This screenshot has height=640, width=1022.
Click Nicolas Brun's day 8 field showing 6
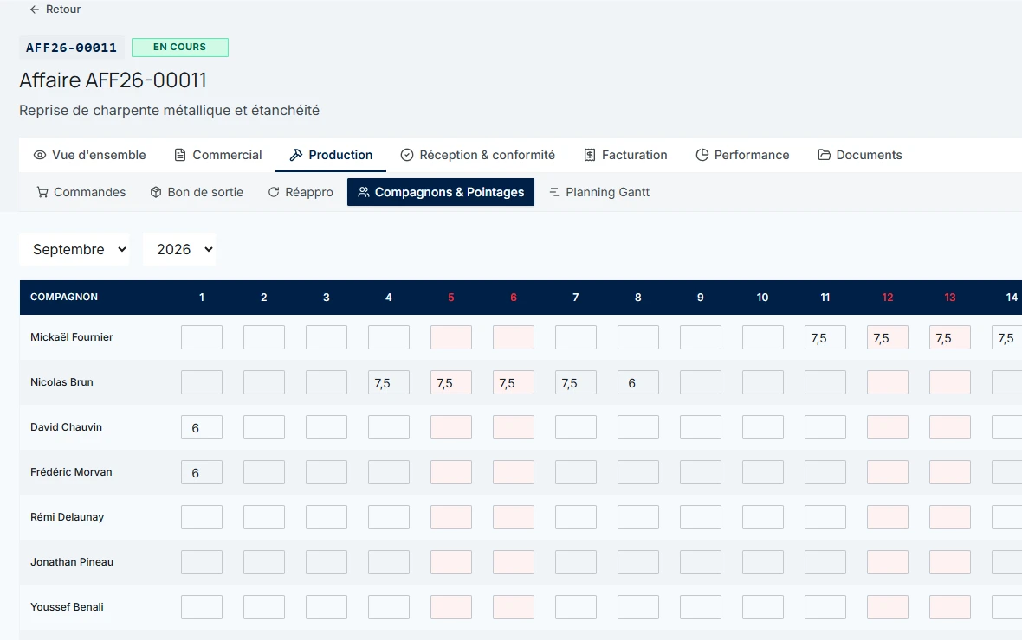pyautogui.click(x=638, y=382)
